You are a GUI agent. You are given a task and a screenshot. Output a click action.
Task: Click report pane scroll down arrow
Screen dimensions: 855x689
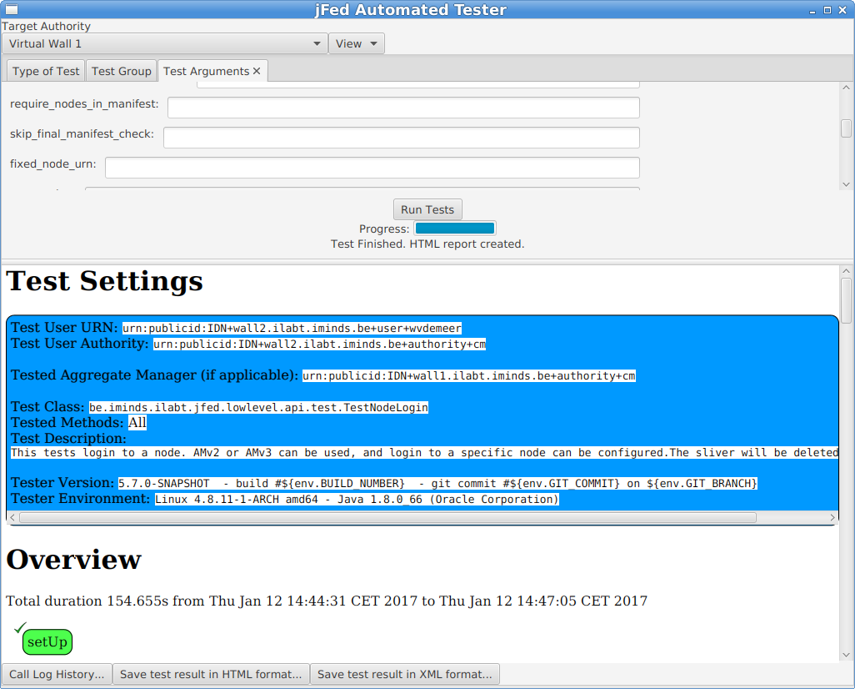(846, 655)
